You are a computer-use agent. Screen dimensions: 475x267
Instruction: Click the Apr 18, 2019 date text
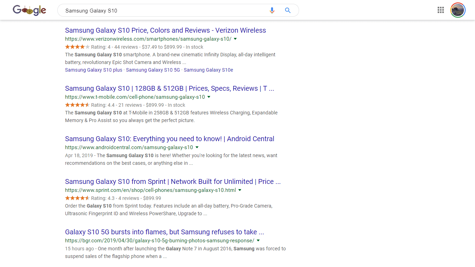pos(79,155)
